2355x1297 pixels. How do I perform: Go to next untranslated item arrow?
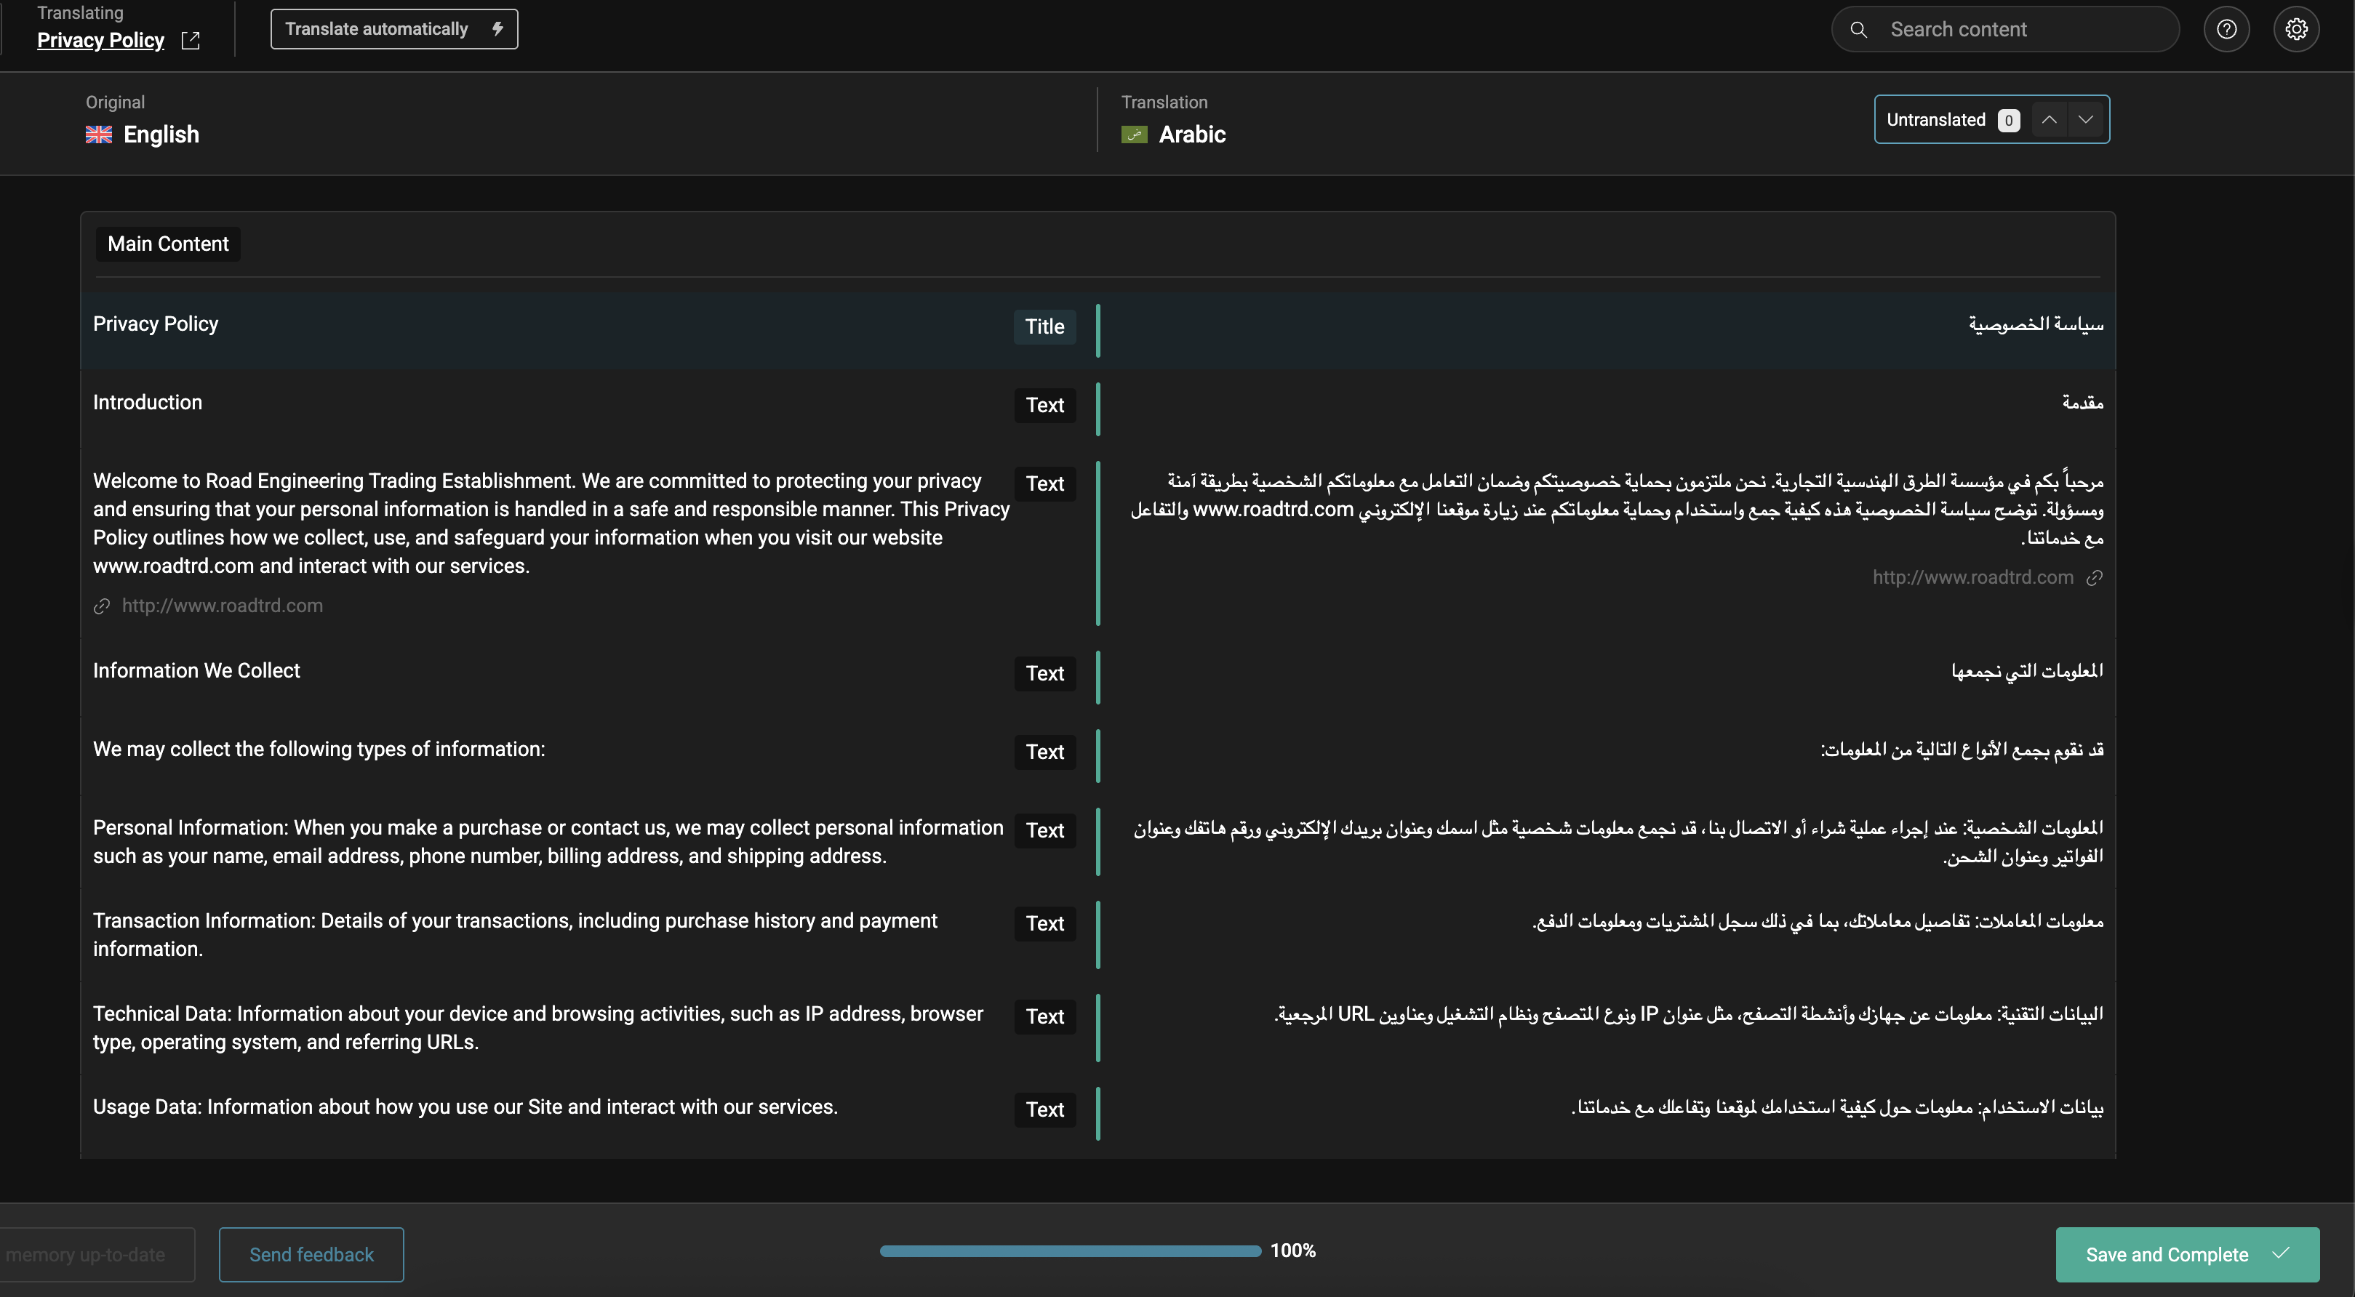click(2085, 120)
